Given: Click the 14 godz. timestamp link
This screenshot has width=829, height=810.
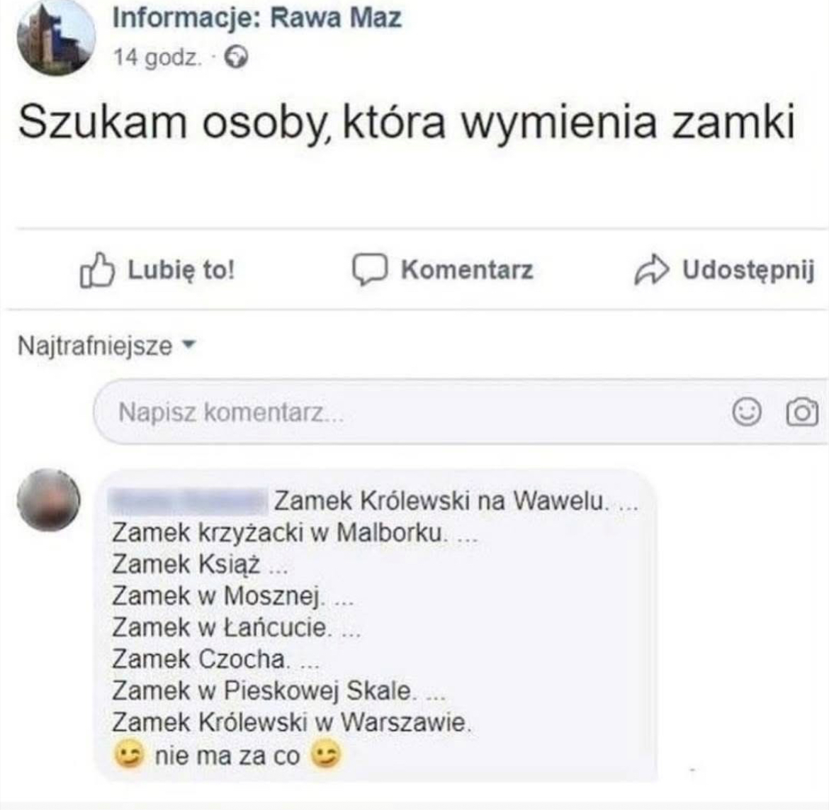Looking at the screenshot, I should click(157, 57).
